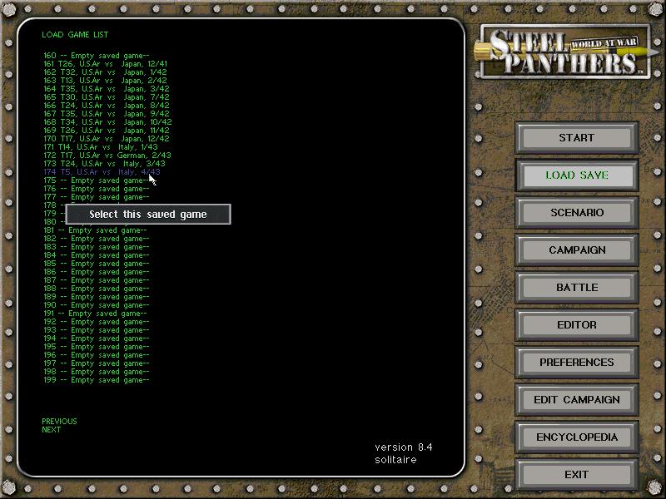Select empty save slot 194

pos(97,338)
